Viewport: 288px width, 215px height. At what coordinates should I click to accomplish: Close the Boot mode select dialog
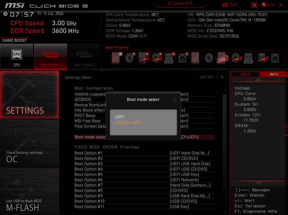coord(175,99)
